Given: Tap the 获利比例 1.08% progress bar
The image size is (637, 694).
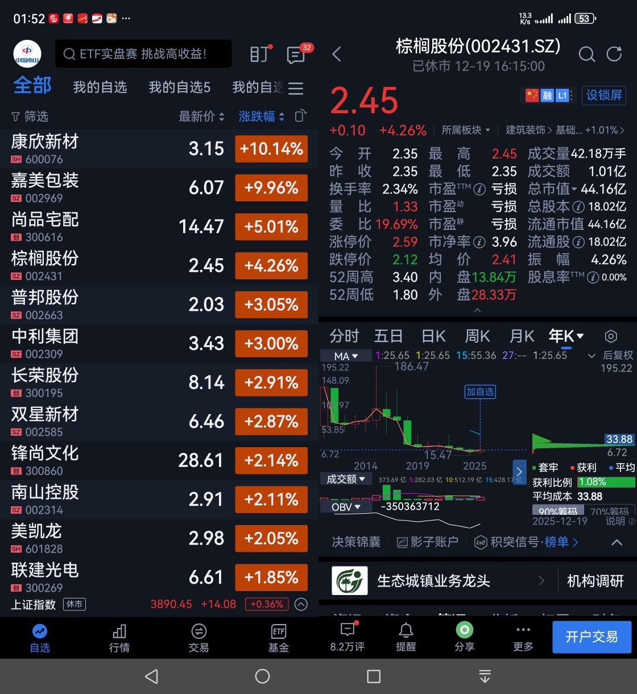Looking at the screenshot, I should click(x=606, y=482).
